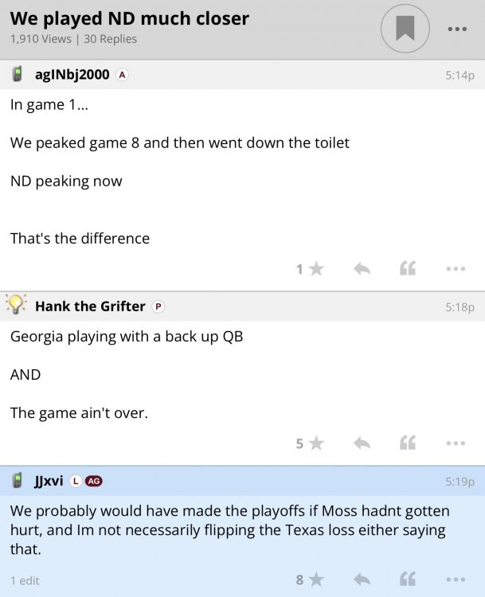Open more options on agINbj2000's post
485x597 pixels.
click(456, 269)
